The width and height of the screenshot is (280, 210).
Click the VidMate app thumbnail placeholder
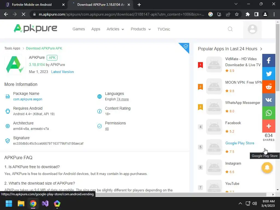[214, 65]
